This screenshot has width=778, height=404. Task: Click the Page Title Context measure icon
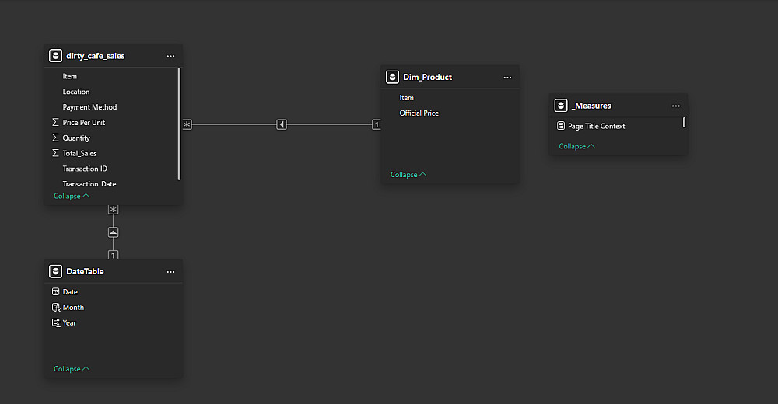561,126
